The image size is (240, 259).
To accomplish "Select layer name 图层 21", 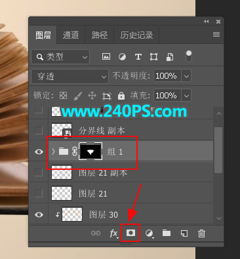I will [93, 193].
